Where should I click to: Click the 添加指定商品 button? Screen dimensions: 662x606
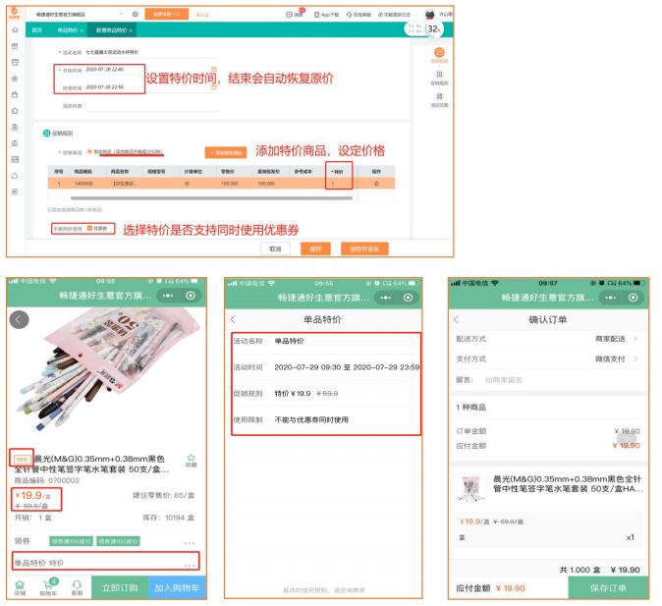tap(226, 152)
